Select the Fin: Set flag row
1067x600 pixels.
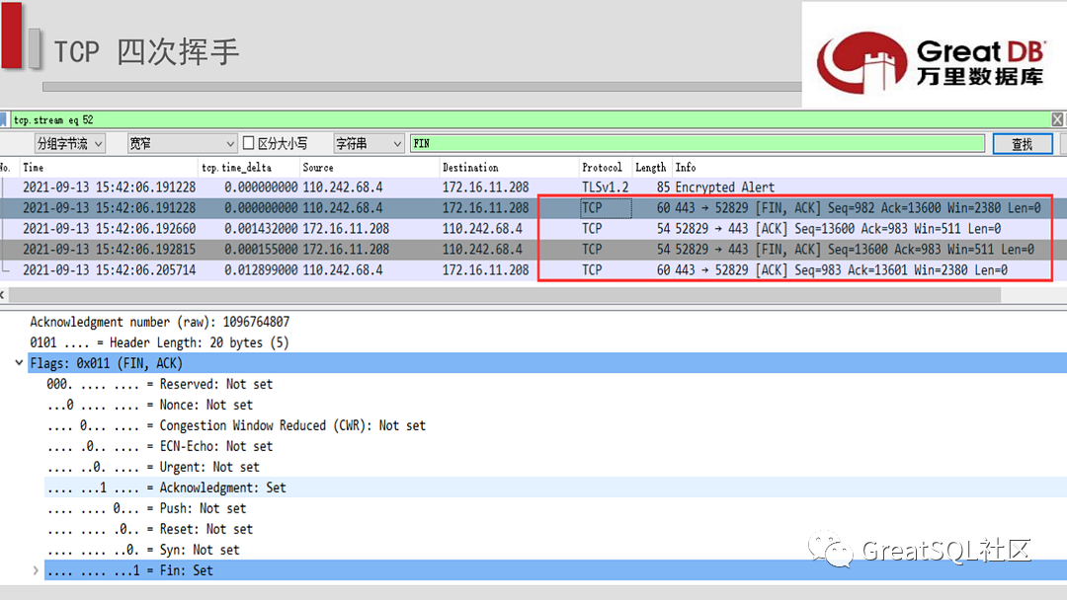pos(555,570)
